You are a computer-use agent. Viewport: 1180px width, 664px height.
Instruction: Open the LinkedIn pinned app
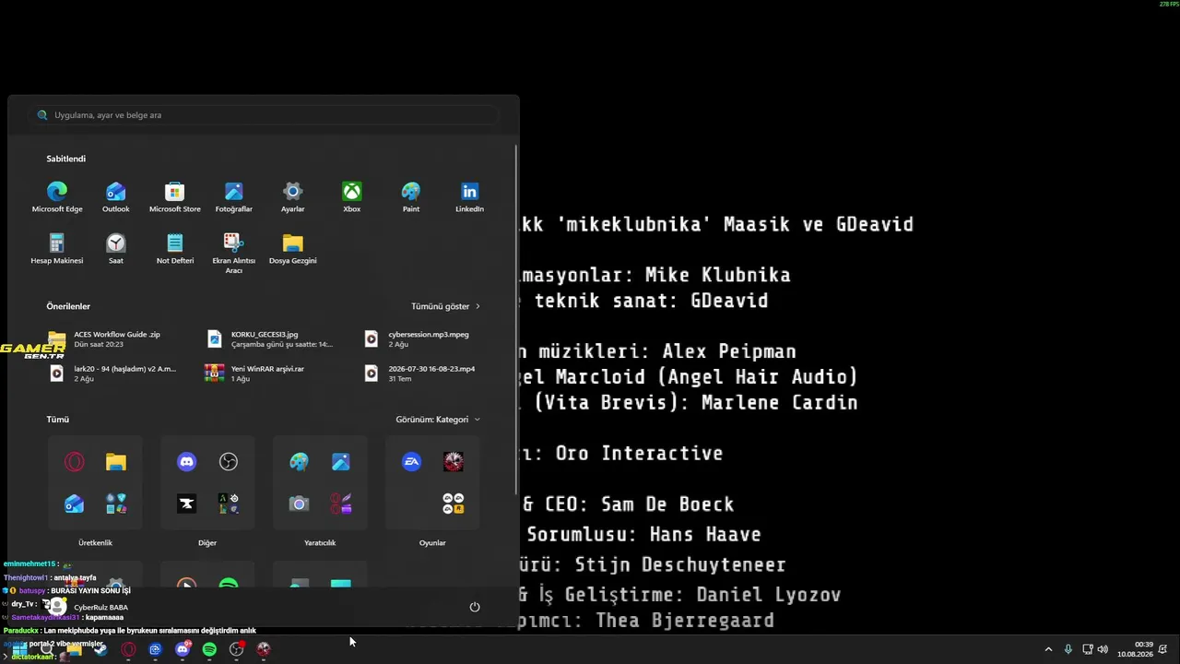tap(470, 196)
